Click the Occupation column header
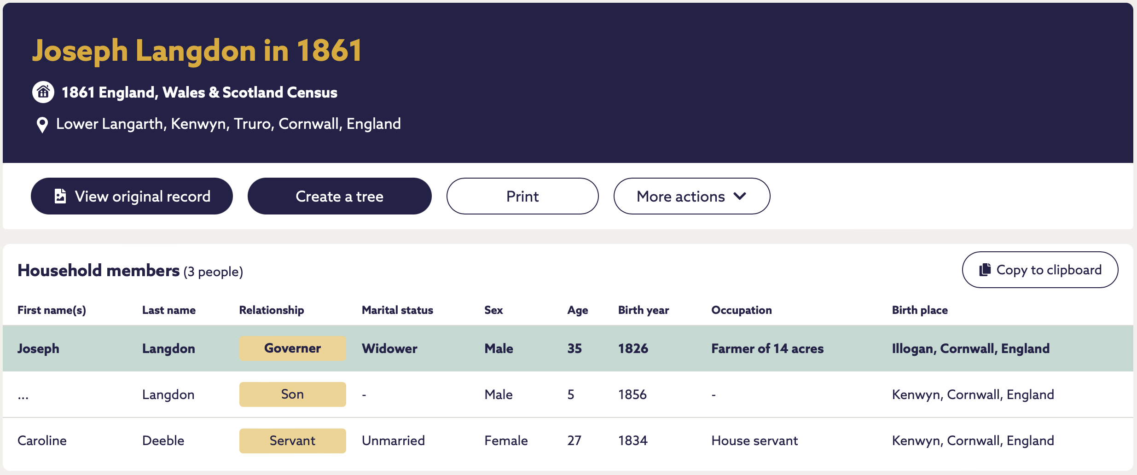The width and height of the screenshot is (1137, 475). tap(742, 310)
